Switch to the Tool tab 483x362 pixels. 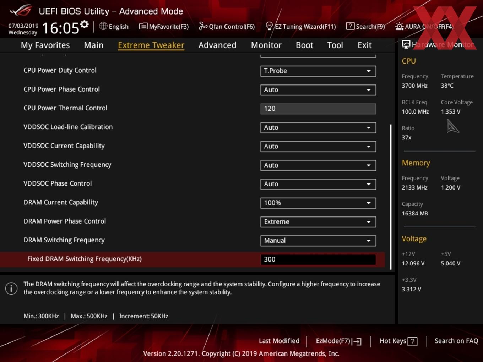point(335,45)
